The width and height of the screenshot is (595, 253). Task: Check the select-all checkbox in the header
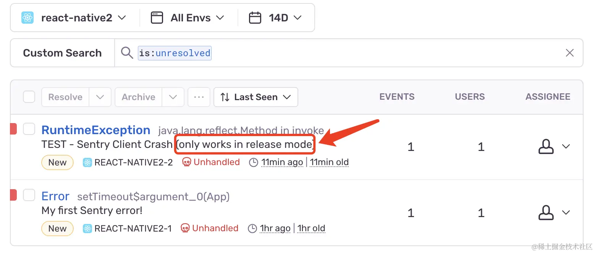pyautogui.click(x=29, y=97)
